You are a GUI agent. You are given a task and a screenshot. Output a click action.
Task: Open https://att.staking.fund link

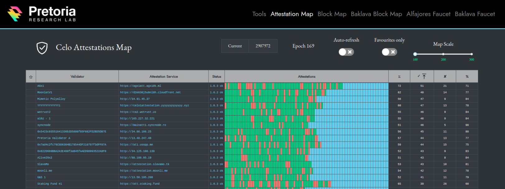tap(140, 184)
